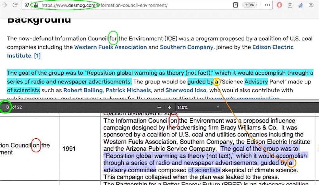Follow the Southern Company link
Screen dimensions: 319x185
coord(187,47)
